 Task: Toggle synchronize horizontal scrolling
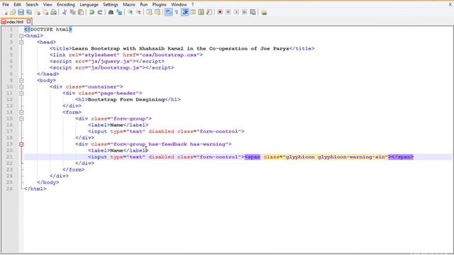point(157,12)
